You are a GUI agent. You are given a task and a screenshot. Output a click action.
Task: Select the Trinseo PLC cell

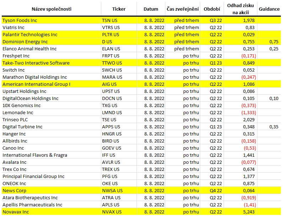point(52,119)
